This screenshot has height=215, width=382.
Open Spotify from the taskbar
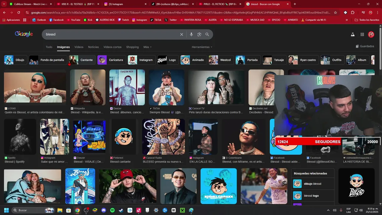pos(112,210)
